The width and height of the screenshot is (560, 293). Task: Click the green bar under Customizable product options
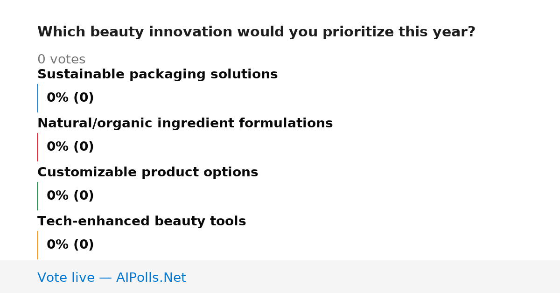[37, 196]
